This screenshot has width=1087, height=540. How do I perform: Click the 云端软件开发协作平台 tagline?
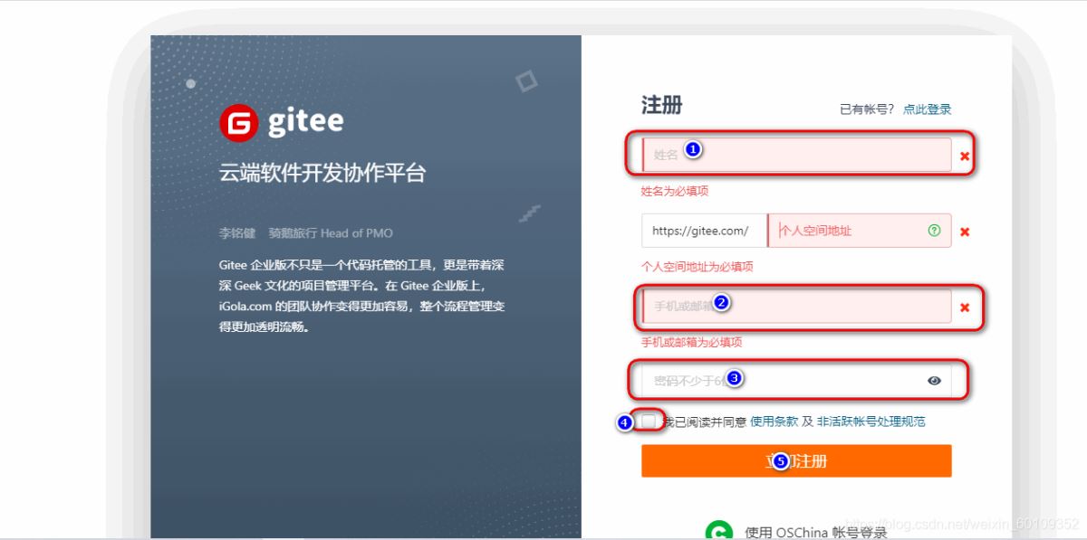(x=322, y=174)
